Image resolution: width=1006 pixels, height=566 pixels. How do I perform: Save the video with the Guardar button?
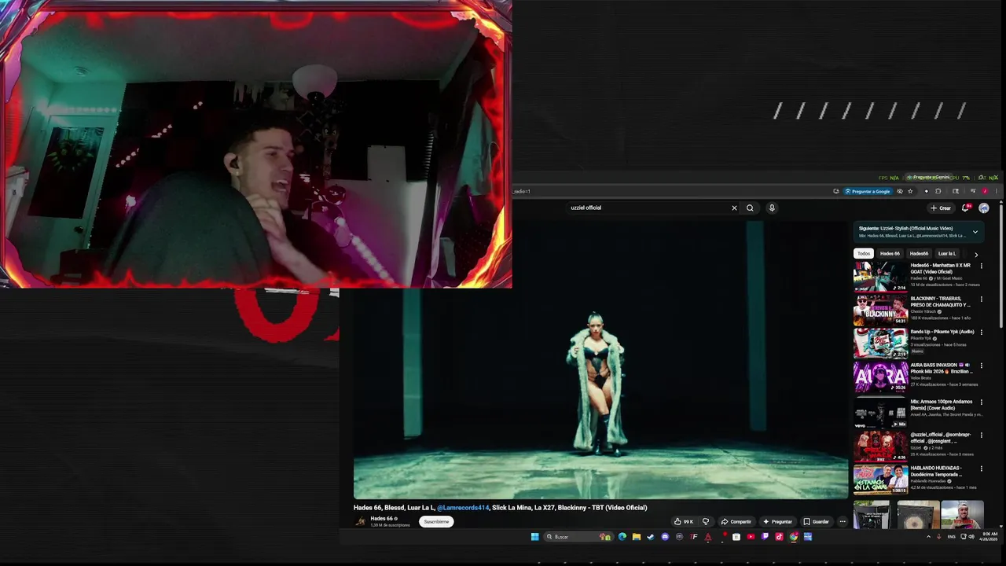tap(816, 521)
